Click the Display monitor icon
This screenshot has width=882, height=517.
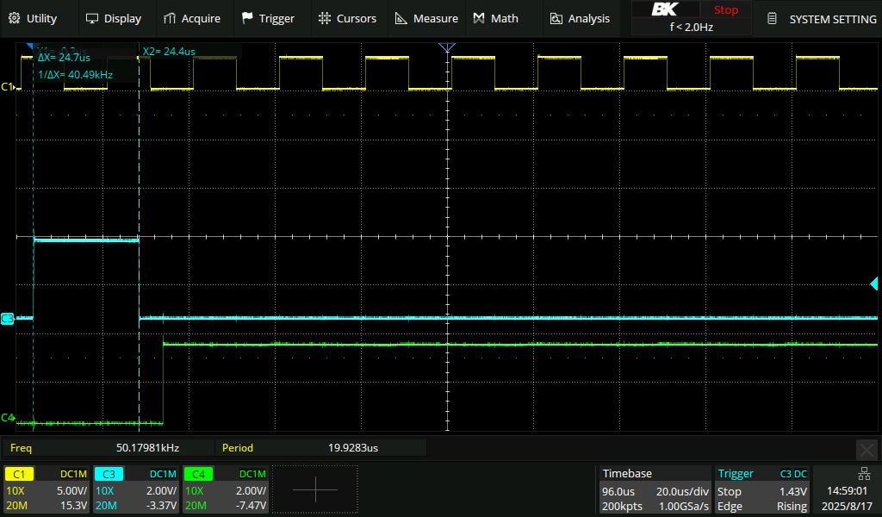point(91,19)
